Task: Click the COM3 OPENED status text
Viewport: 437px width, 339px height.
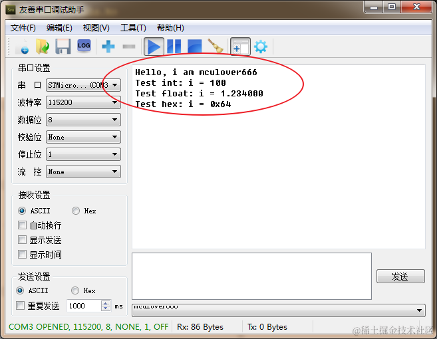Action: click(88, 327)
